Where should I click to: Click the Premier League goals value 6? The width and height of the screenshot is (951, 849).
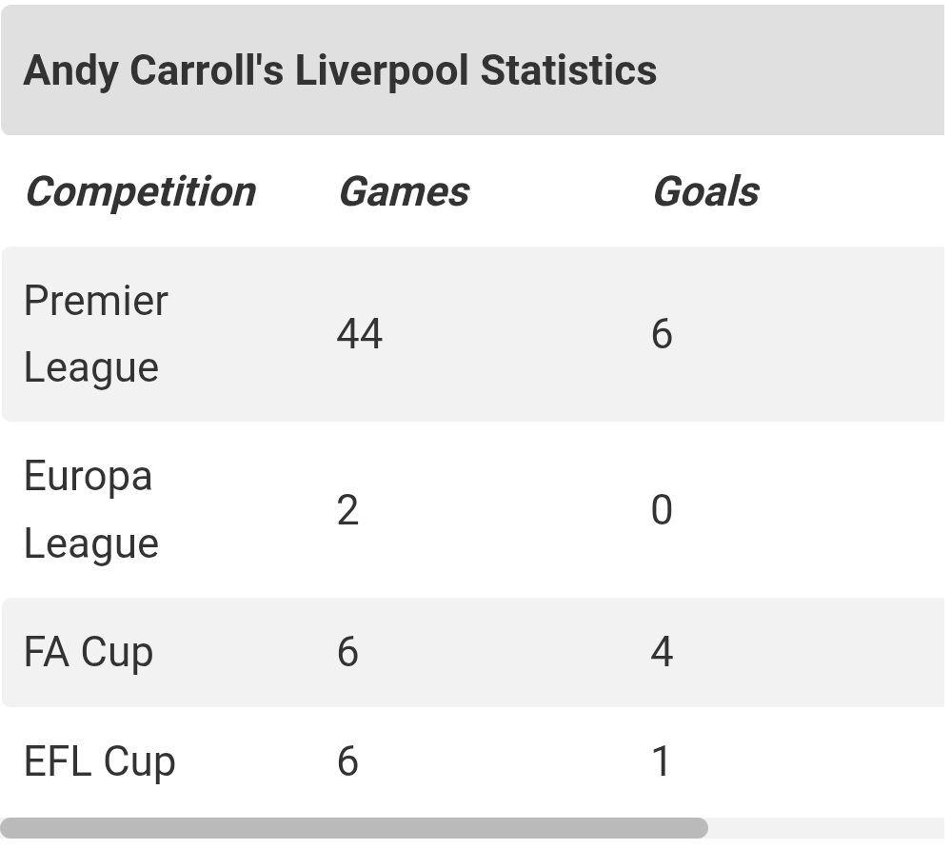[662, 334]
